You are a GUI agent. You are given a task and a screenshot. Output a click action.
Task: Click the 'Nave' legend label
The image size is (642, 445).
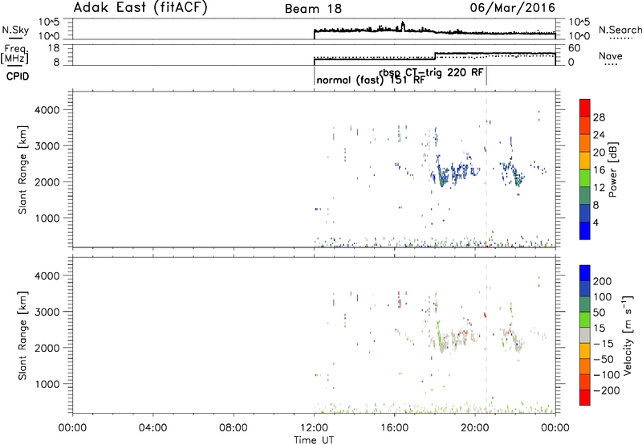[x=611, y=55]
